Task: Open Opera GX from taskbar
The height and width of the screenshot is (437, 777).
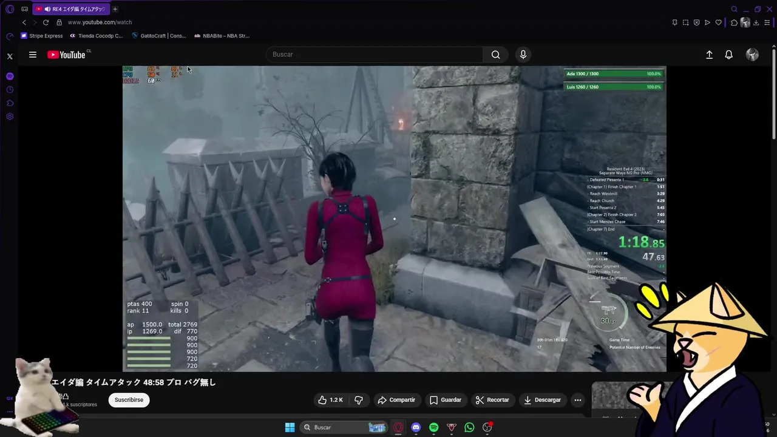Action: [x=398, y=427]
